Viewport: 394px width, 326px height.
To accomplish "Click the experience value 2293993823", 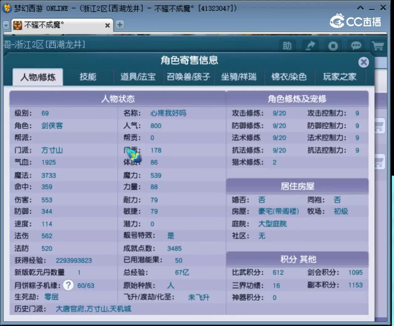I will (x=74, y=260).
